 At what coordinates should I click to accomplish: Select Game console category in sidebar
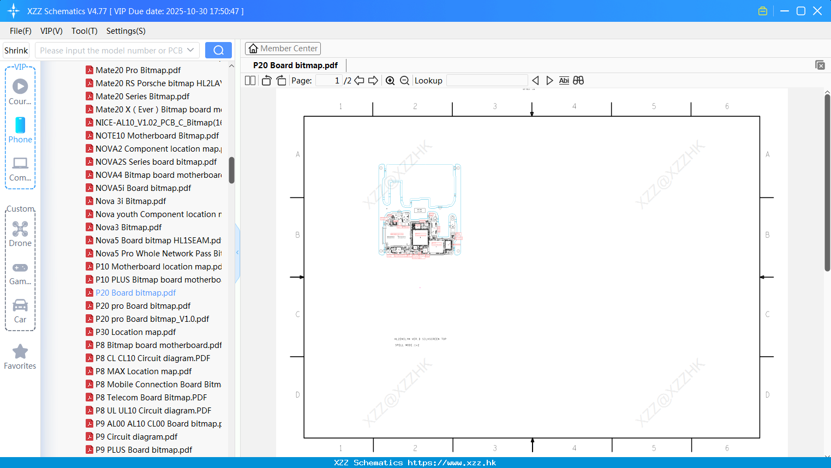pos(20,273)
